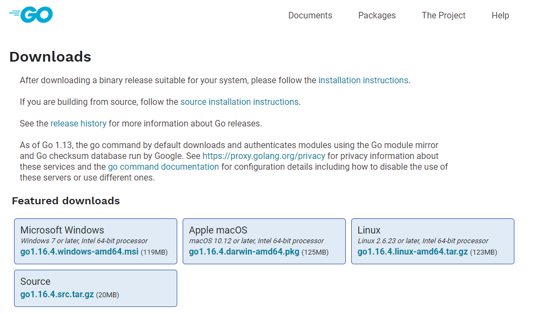This screenshot has height=314, width=556.
Task: Open The Project menu item
Action: [x=443, y=15]
